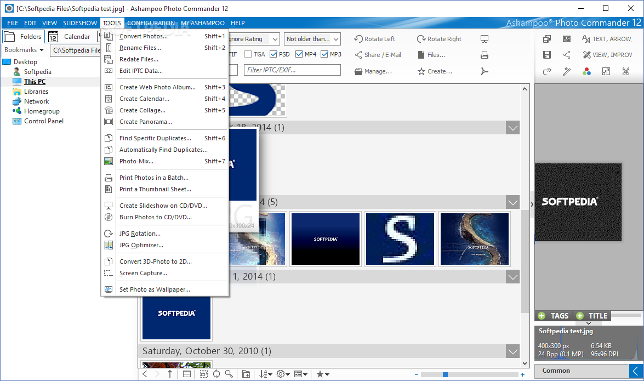The height and width of the screenshot is (381, 644).
Task: Click the Filter IPTC/EXIF input field
Action: point(292,70)
